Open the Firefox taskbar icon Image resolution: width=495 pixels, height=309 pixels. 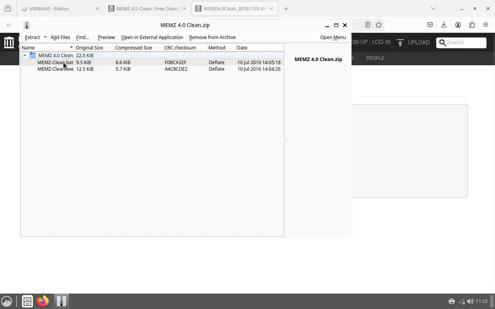tap(43, 301)
